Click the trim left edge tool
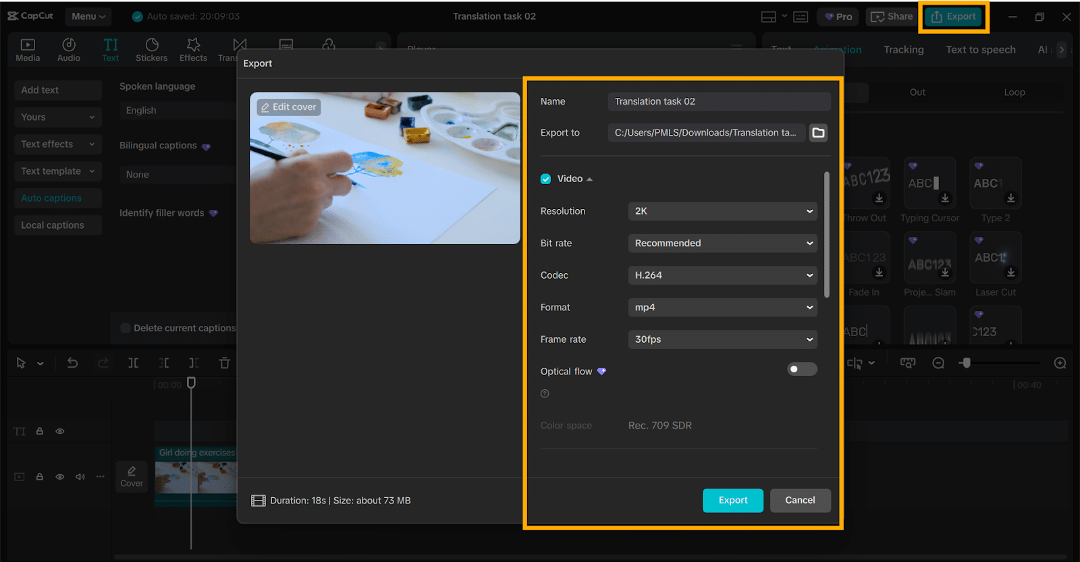 pos(164,363)
